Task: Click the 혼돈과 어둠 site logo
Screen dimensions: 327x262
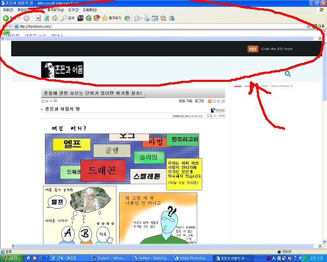Action: [x=62, y=70]
